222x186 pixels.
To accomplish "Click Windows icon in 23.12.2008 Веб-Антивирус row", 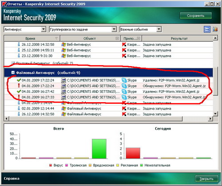I will coord(63,56).
